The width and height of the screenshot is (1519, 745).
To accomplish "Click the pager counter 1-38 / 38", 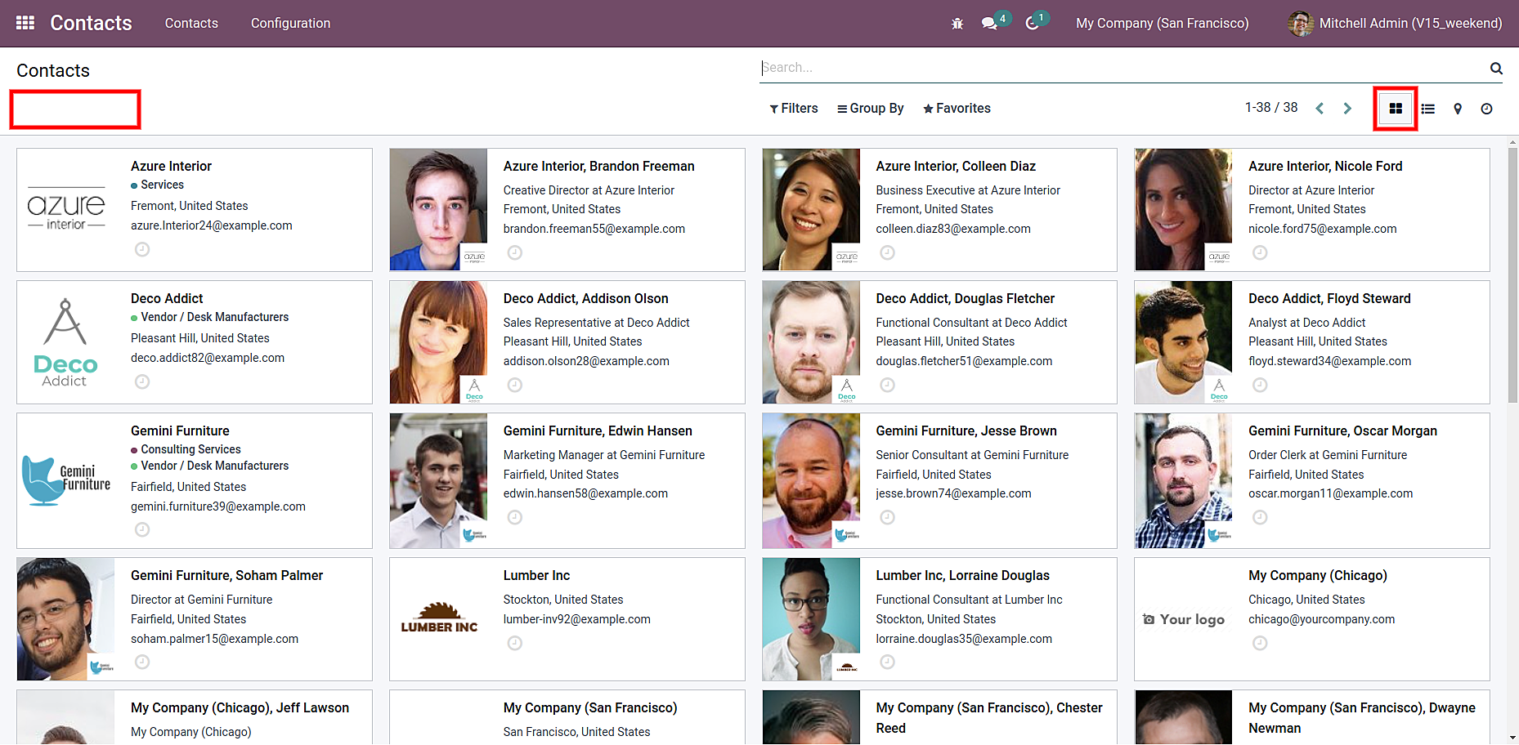I will tap(1271, 108).
